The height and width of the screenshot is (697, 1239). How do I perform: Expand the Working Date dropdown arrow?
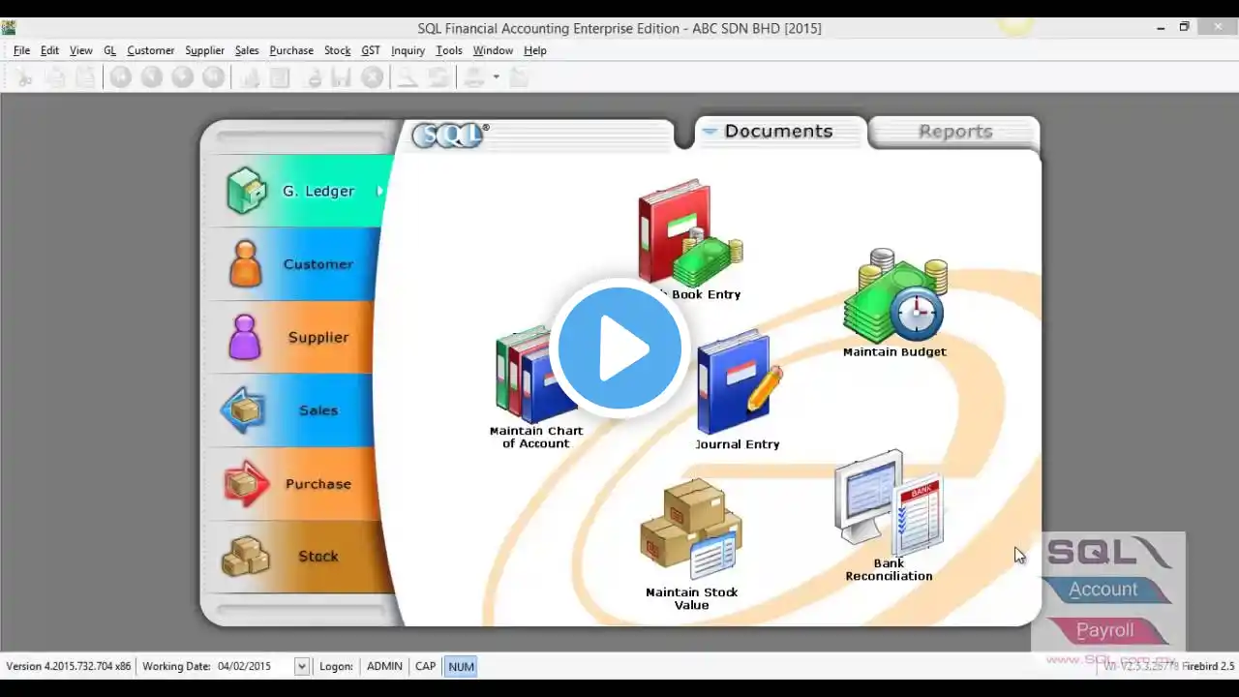point(302,666)
